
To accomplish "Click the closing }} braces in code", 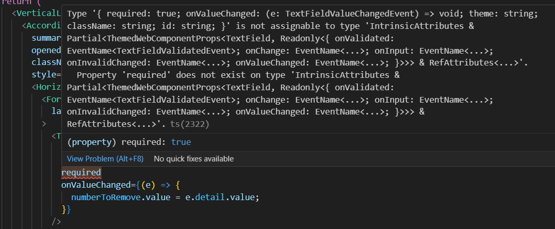I will point(66,209).
